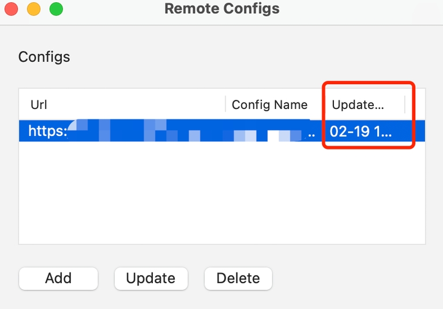Click the Add button
The image size is (443, 309).
click(x=58, y=278)
